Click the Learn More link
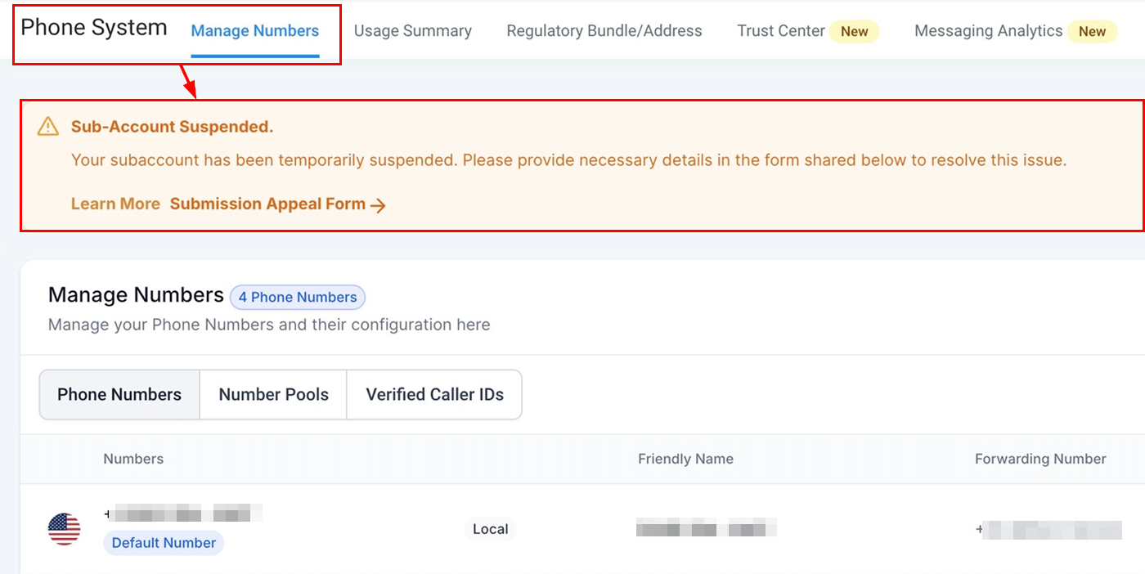The width and height of the screenshot is (1145, 574). [115, 204]
